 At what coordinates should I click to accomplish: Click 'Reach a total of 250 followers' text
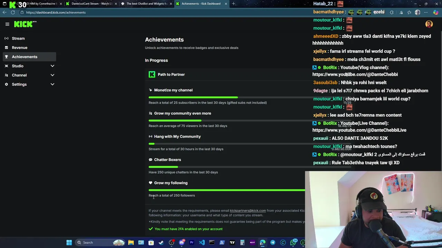[x=172, y=195]
